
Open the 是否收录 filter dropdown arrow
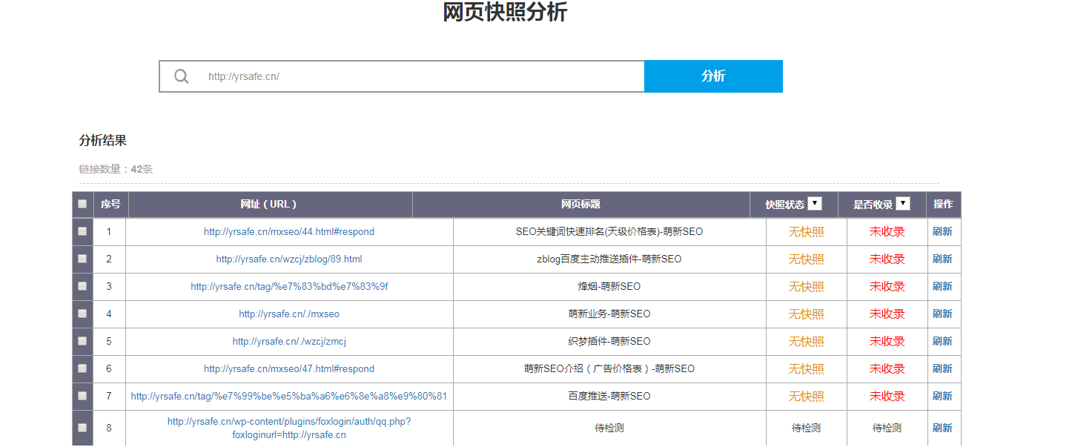pyautogui.click(x=902, y=204)
